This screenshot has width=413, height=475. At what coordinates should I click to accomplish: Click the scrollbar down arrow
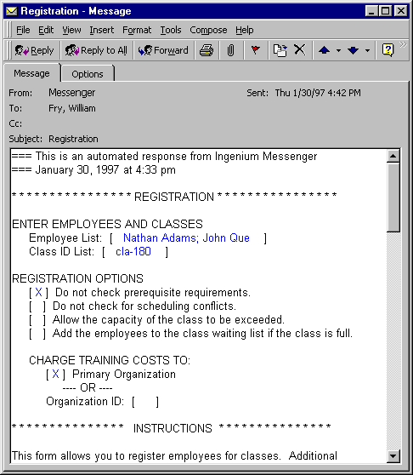[x=393, y=456]
